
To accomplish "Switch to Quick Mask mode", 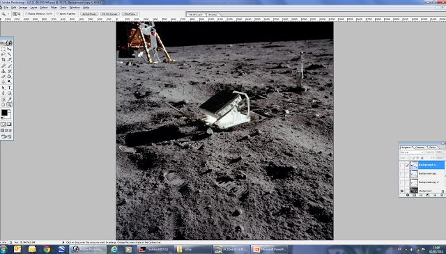I will (x=9, y=124).
